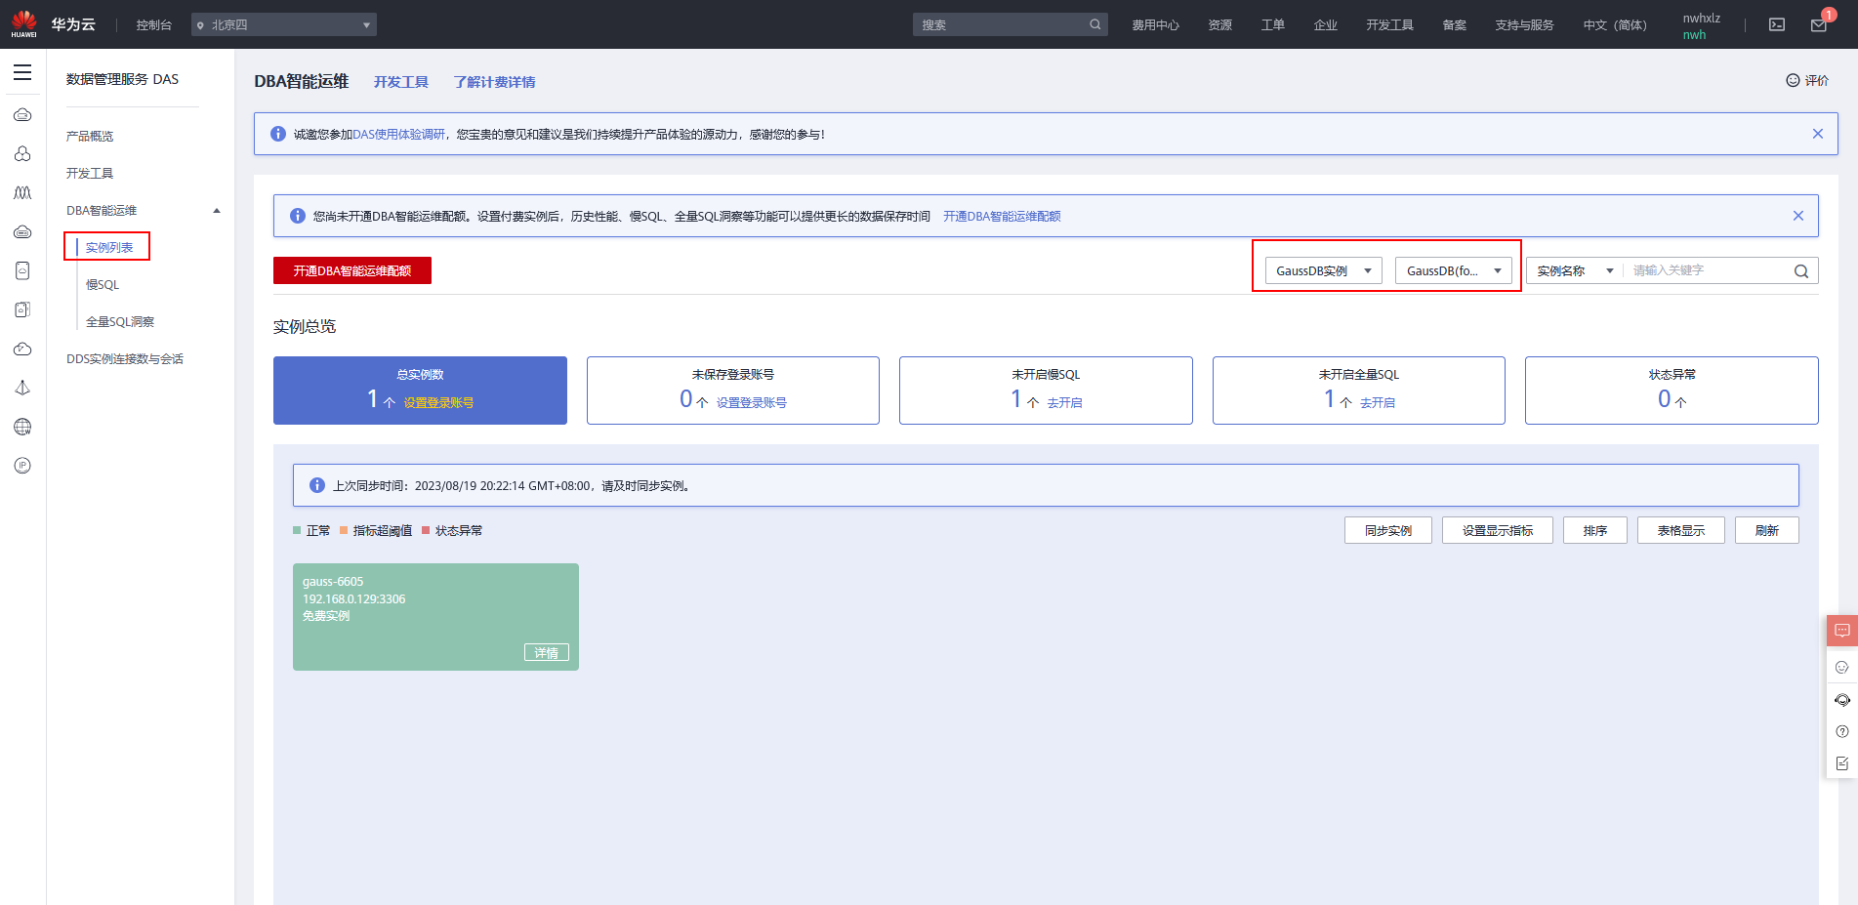Open 详情 on the gauss-6605 card
Image resolution: width=1858 pixels, height=905 pixels.
[547, 652]
